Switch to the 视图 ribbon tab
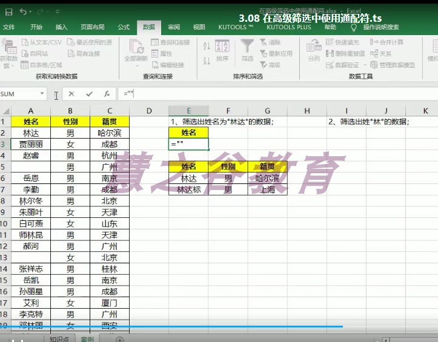The height and width of the screenshot is (342, 438). tap(199, 27)
